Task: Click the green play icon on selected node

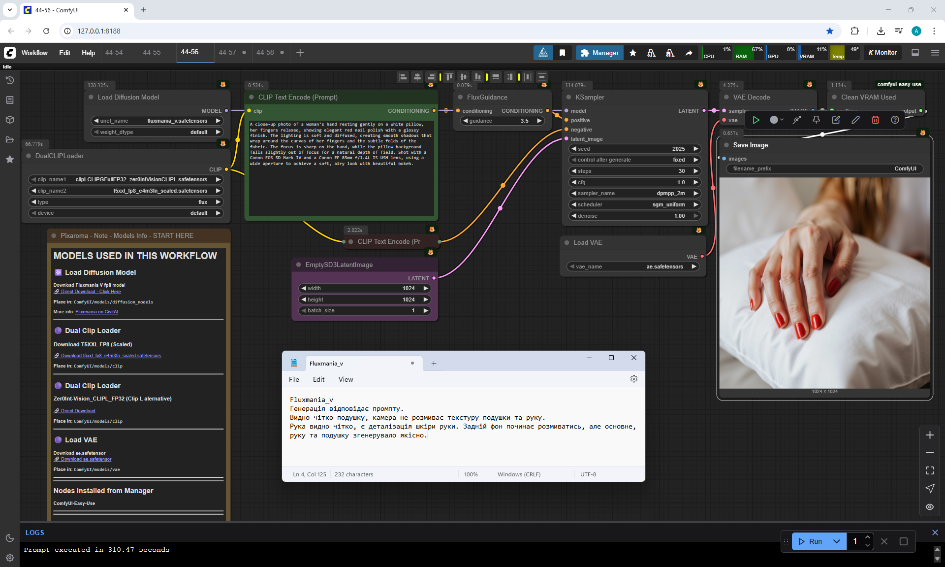Action: pyautogui.click(x=756, y=120)
